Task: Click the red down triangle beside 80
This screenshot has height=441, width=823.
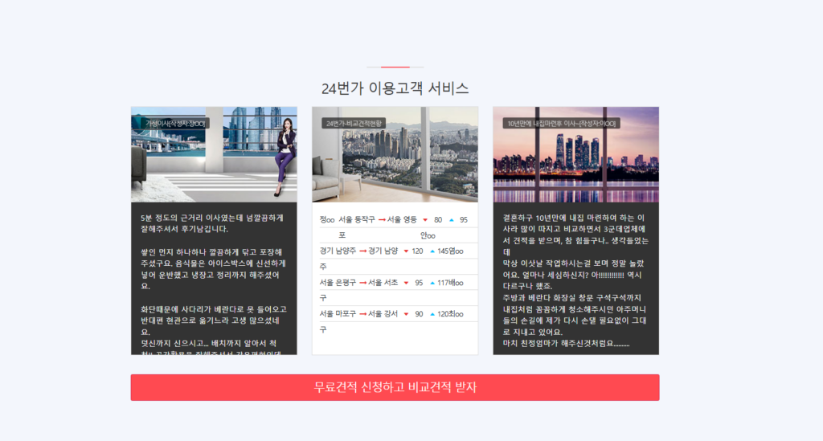Action: tap(424, 220)
